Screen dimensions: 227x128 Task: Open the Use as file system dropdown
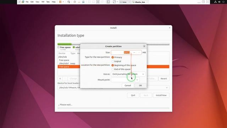pos(128,74)
